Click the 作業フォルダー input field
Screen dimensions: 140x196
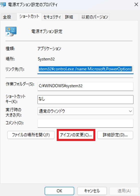click(x=86, y=86)
